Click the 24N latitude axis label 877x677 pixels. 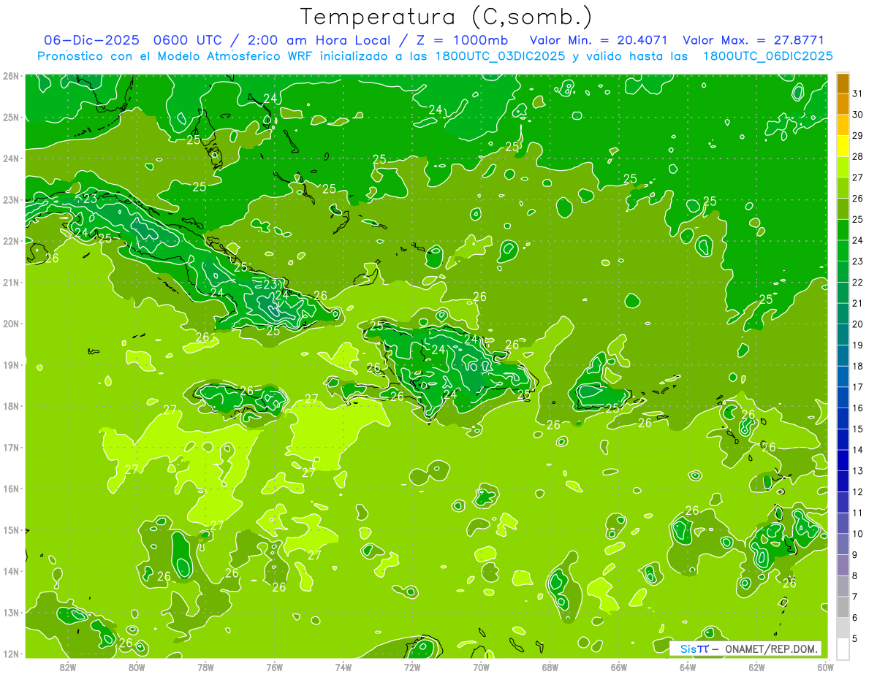tap(10, 158)
